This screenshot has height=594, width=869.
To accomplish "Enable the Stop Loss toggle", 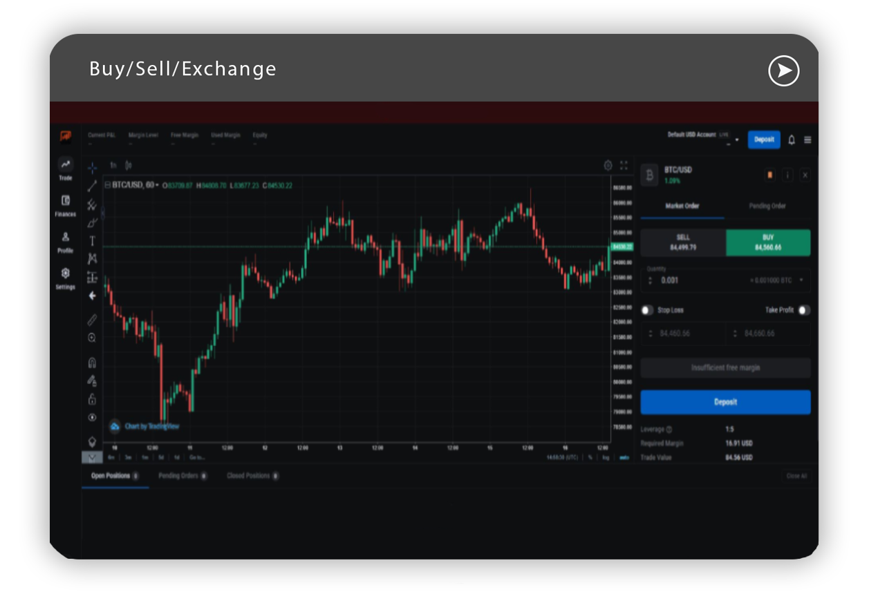I will click(647, 310).
